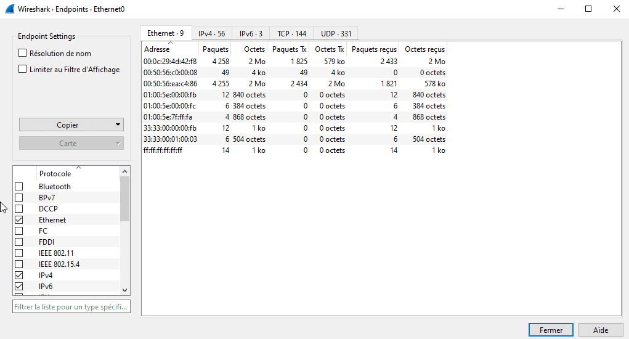Check the DCCP protocol checkbox
The image size is (629, 339).
[x=19, y=208]
